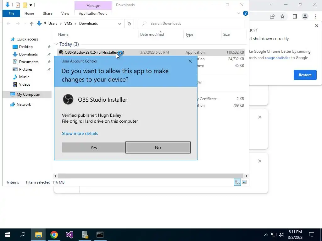Image resolution: width=322 pixels, height=241 pixels.
Task: Open Documents in the navigation pane
Action: pyautogui.click(x=29, y=62)
